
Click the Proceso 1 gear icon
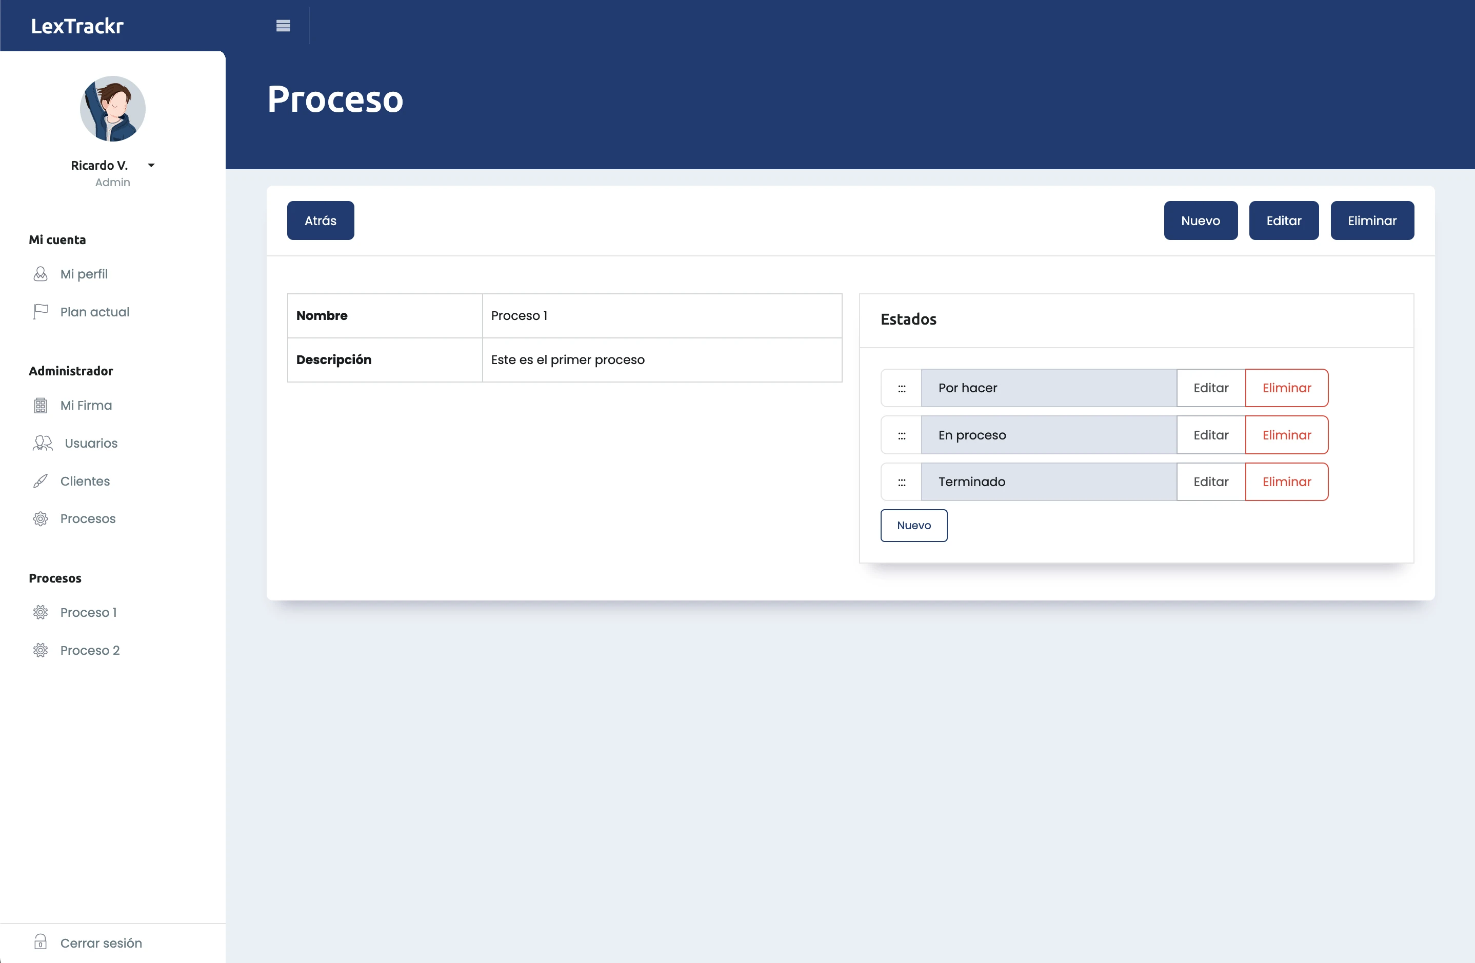pyautogui.click(x=41, y=612)
